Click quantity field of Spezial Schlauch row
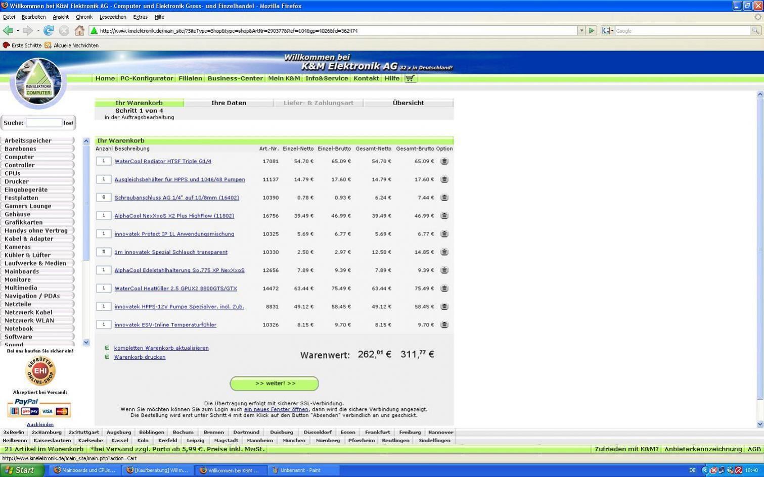Image resolution: width=764 pixels, height=477 pixels. tap(104, 252)
